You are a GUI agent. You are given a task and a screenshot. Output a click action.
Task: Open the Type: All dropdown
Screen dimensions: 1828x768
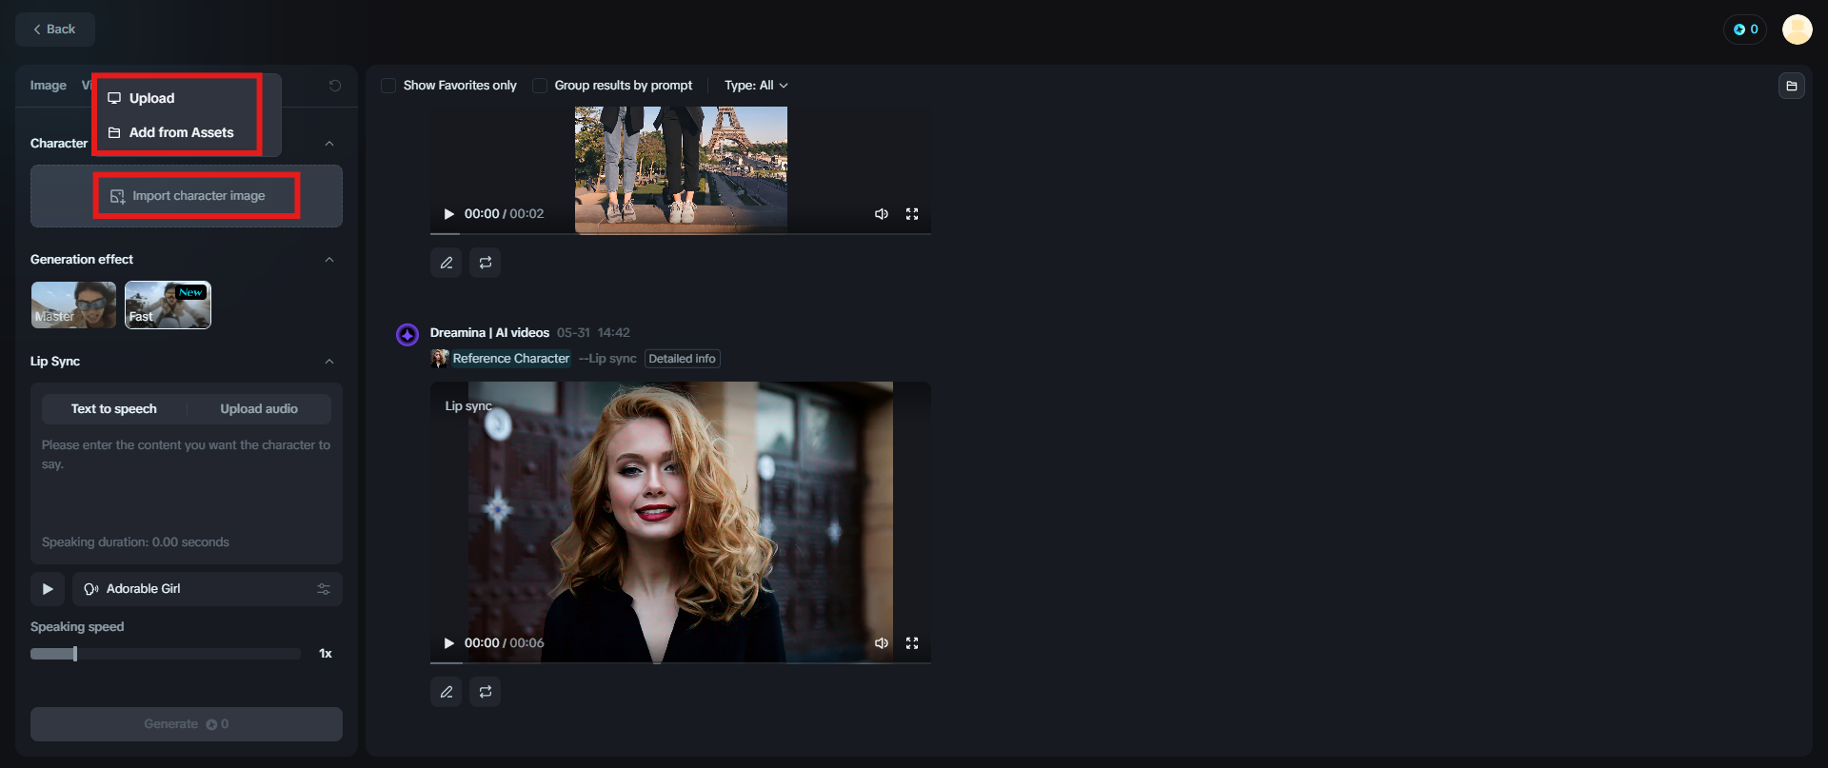click(756, 86)
